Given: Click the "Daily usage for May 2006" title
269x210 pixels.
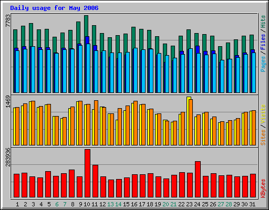Looking at the screenshot, I should pyautogui.click(x=54, y=8).
